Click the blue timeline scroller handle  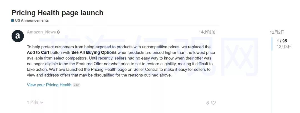click(x=272, y=44)
